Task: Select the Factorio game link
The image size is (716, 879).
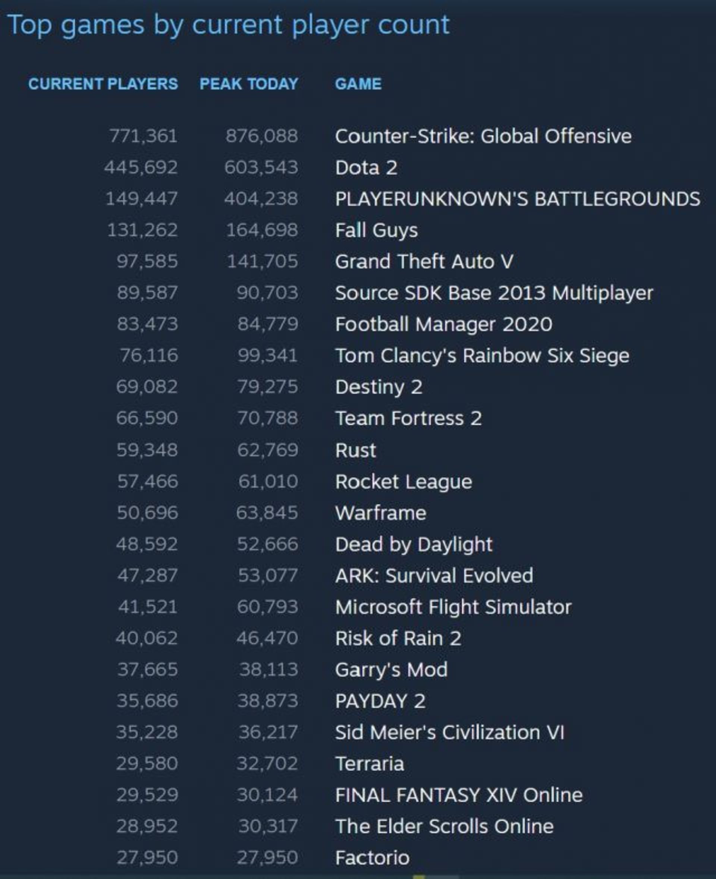Action: tap(372, 857)
